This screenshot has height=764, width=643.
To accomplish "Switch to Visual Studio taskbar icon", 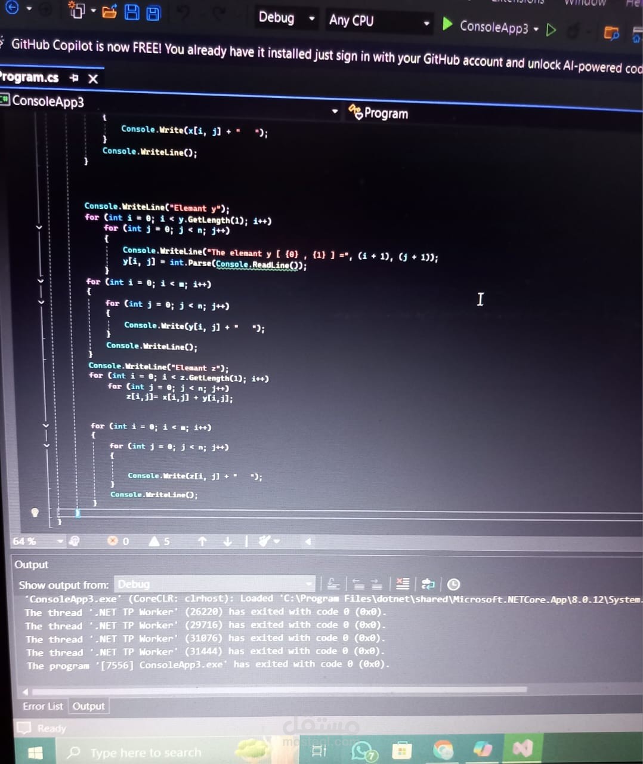I will click(523, 747).
